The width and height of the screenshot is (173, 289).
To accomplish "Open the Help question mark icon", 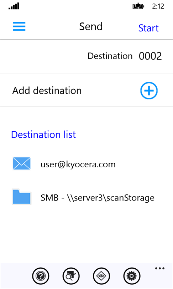I will coord(41,276).
